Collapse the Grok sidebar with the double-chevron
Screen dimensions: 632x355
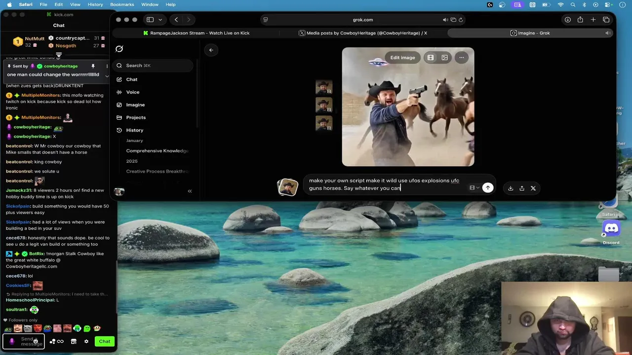pyautogui.click(x=190, y=191)
